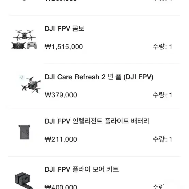Open DJI FPV 플라이 모어 키트 title
Screen dimensions: 189x189
pyautogui.click(x=81, y=169)
